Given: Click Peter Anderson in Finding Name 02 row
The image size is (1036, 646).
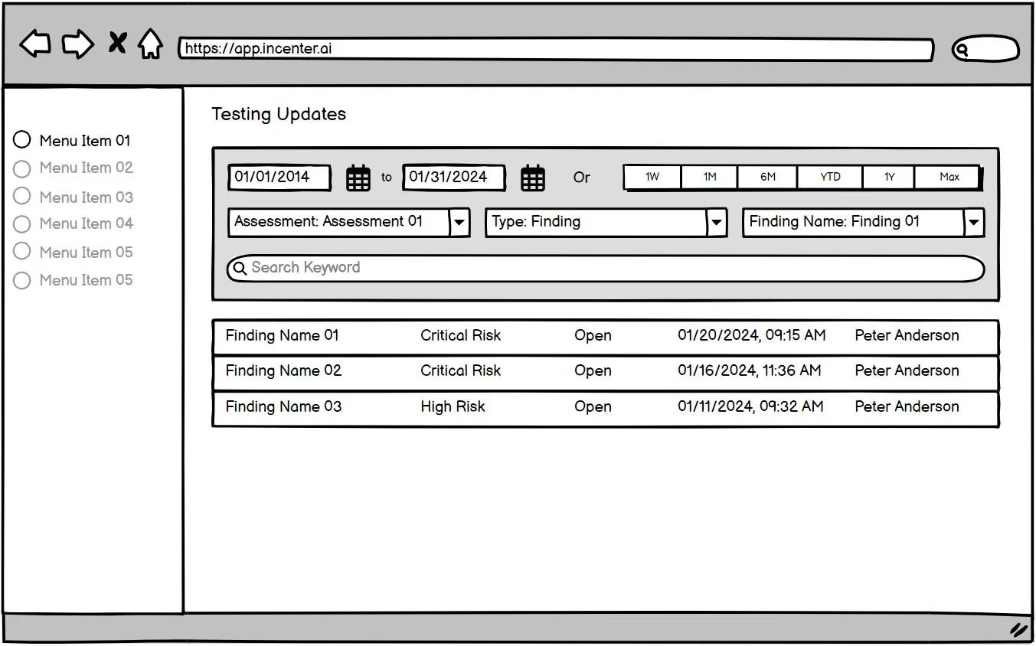Looking at the screenshot, I should (907, 370).
